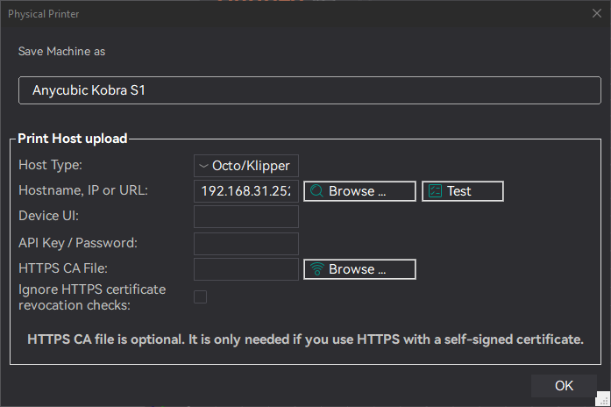Open the Host Type dropdown
Image resolution: width=611 pixels, height=407 pixels.
point(246,166)
